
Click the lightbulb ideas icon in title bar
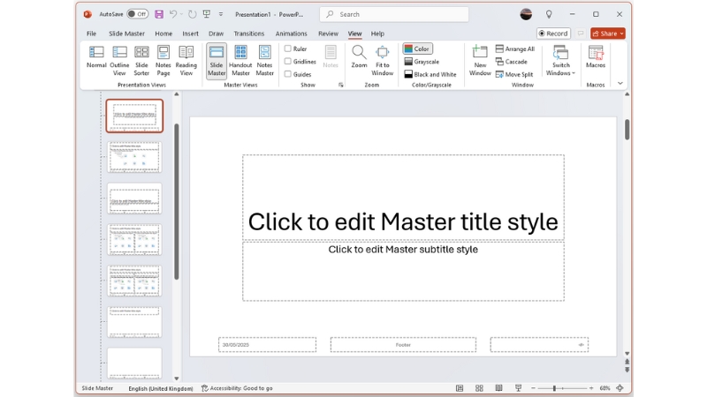549,14
